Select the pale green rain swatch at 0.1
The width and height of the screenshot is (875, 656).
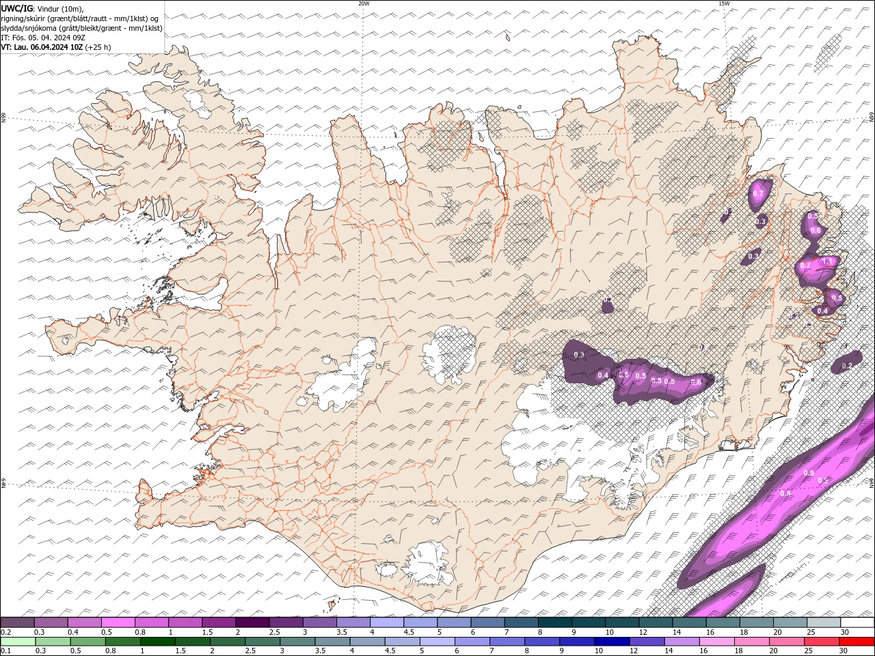pos(17,642)
